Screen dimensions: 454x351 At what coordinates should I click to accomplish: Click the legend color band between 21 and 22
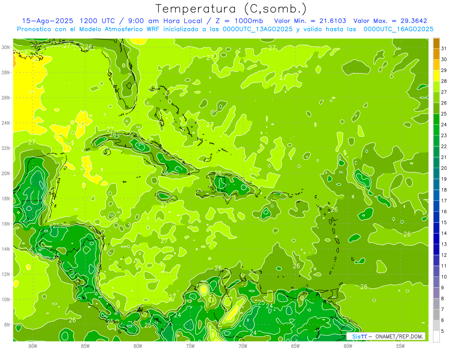click(436, 152)
